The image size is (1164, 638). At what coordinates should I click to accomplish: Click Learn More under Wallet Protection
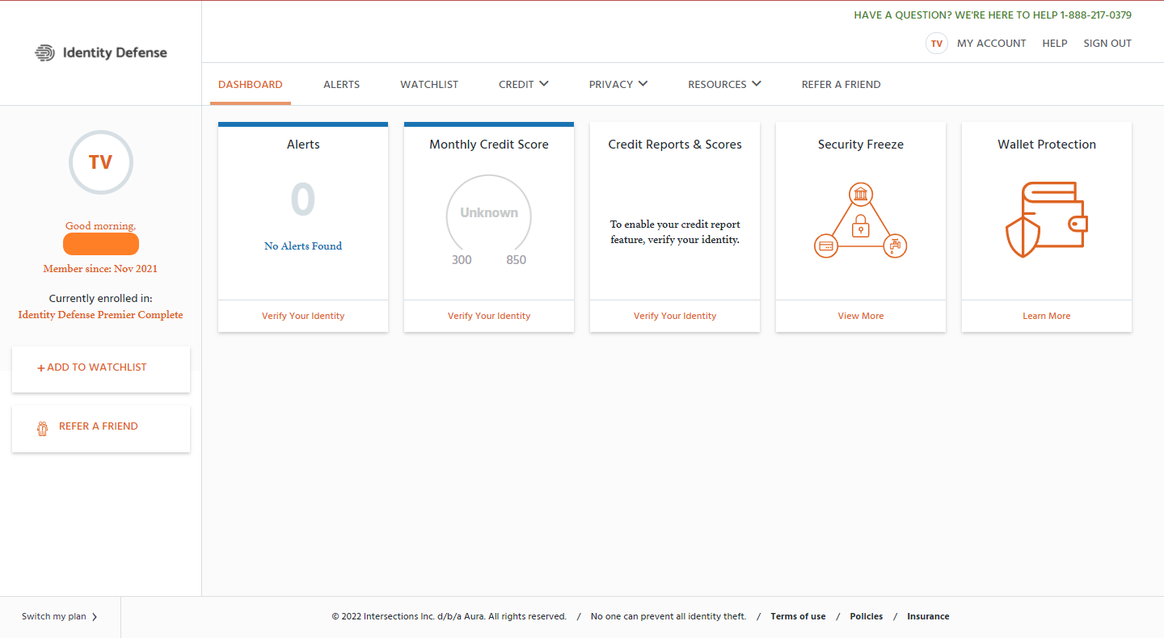1046,316
